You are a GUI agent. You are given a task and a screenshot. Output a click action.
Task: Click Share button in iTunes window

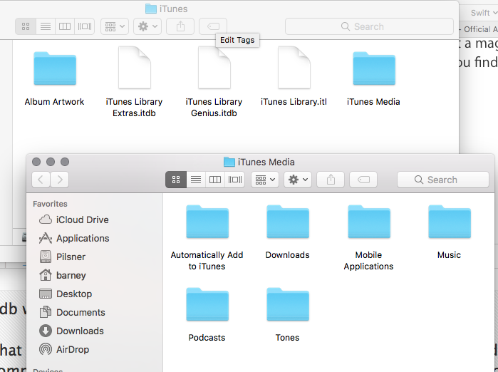tap(180, 26)
